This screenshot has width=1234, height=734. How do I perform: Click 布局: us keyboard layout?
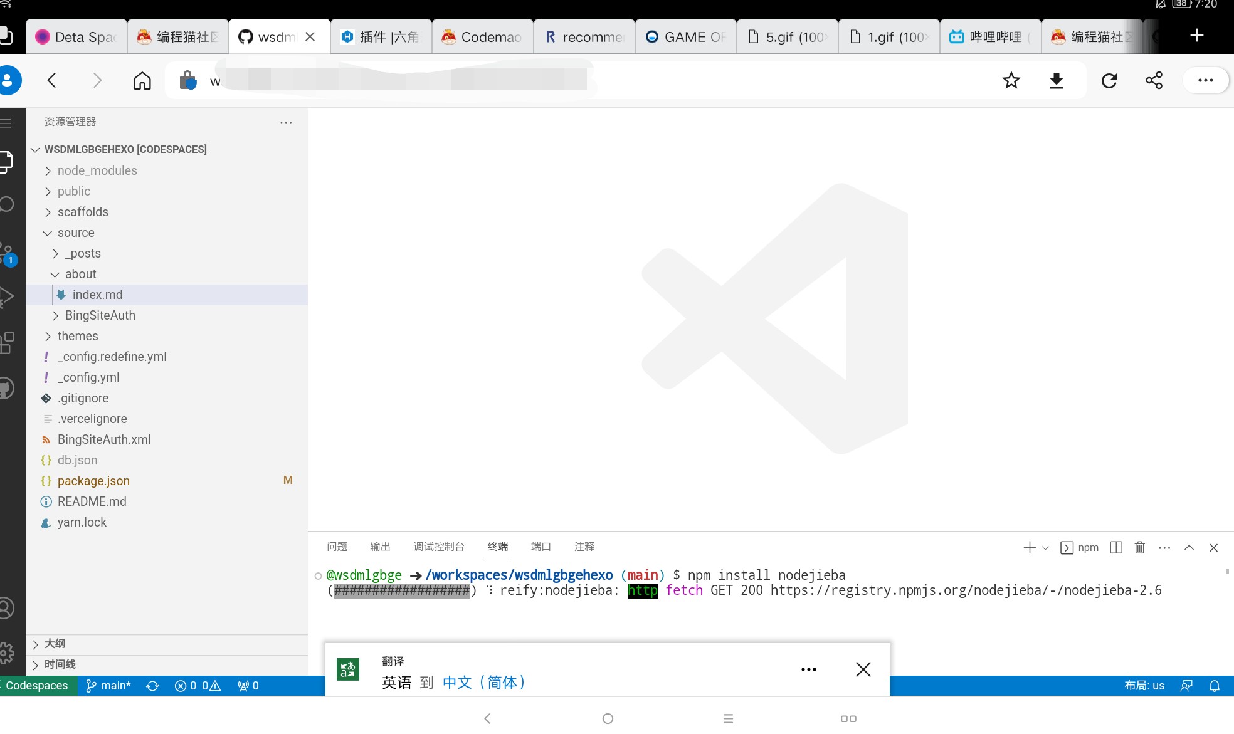[1144, 686]
